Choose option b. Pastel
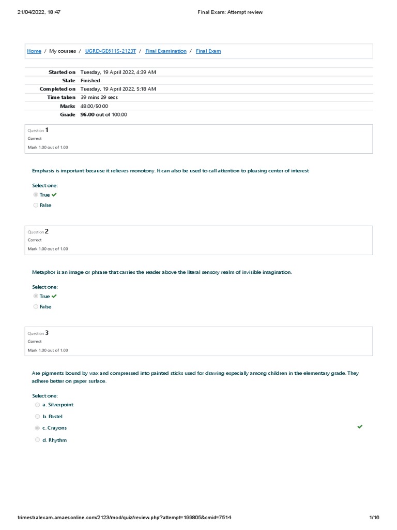 pos(37,417)
